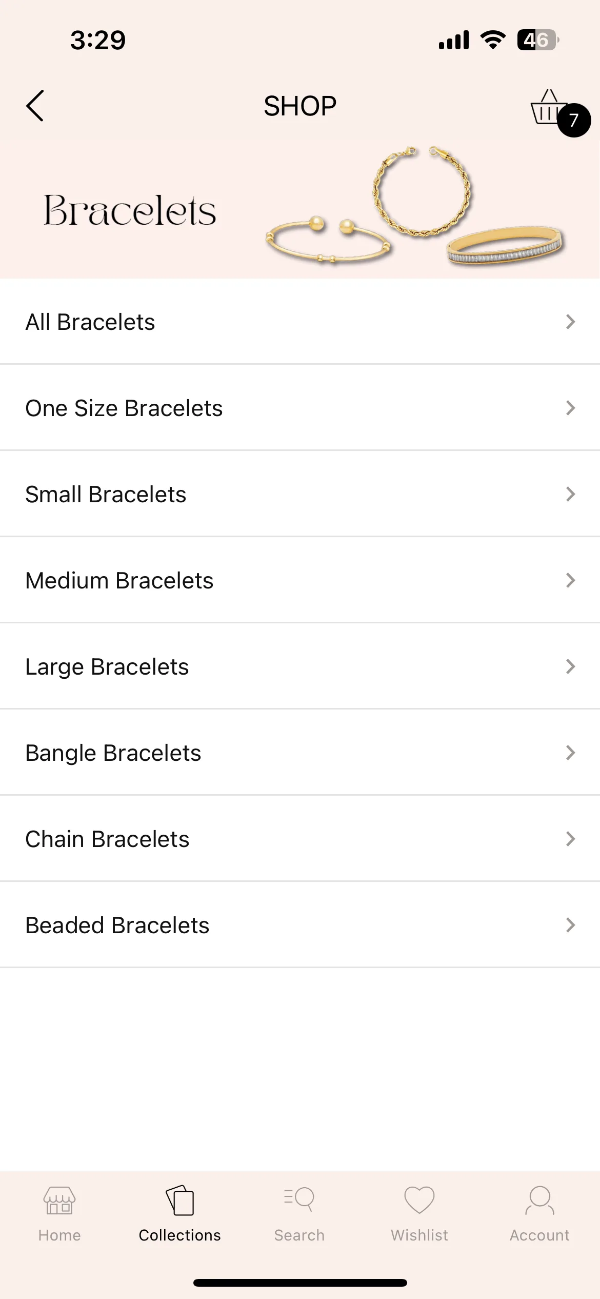The image size is (600, 1299).
Task: Select Bangle Bracelets from list
Action: click(300, 753)
